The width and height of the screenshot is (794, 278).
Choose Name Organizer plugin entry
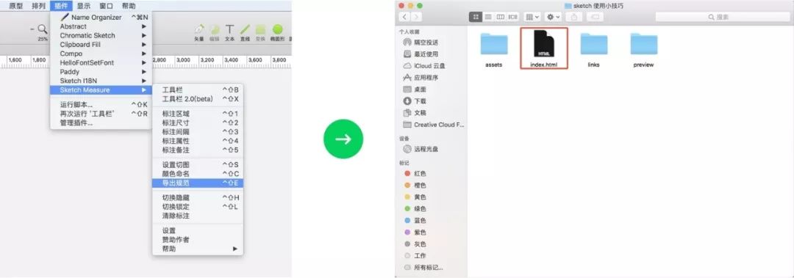(101, 17)
